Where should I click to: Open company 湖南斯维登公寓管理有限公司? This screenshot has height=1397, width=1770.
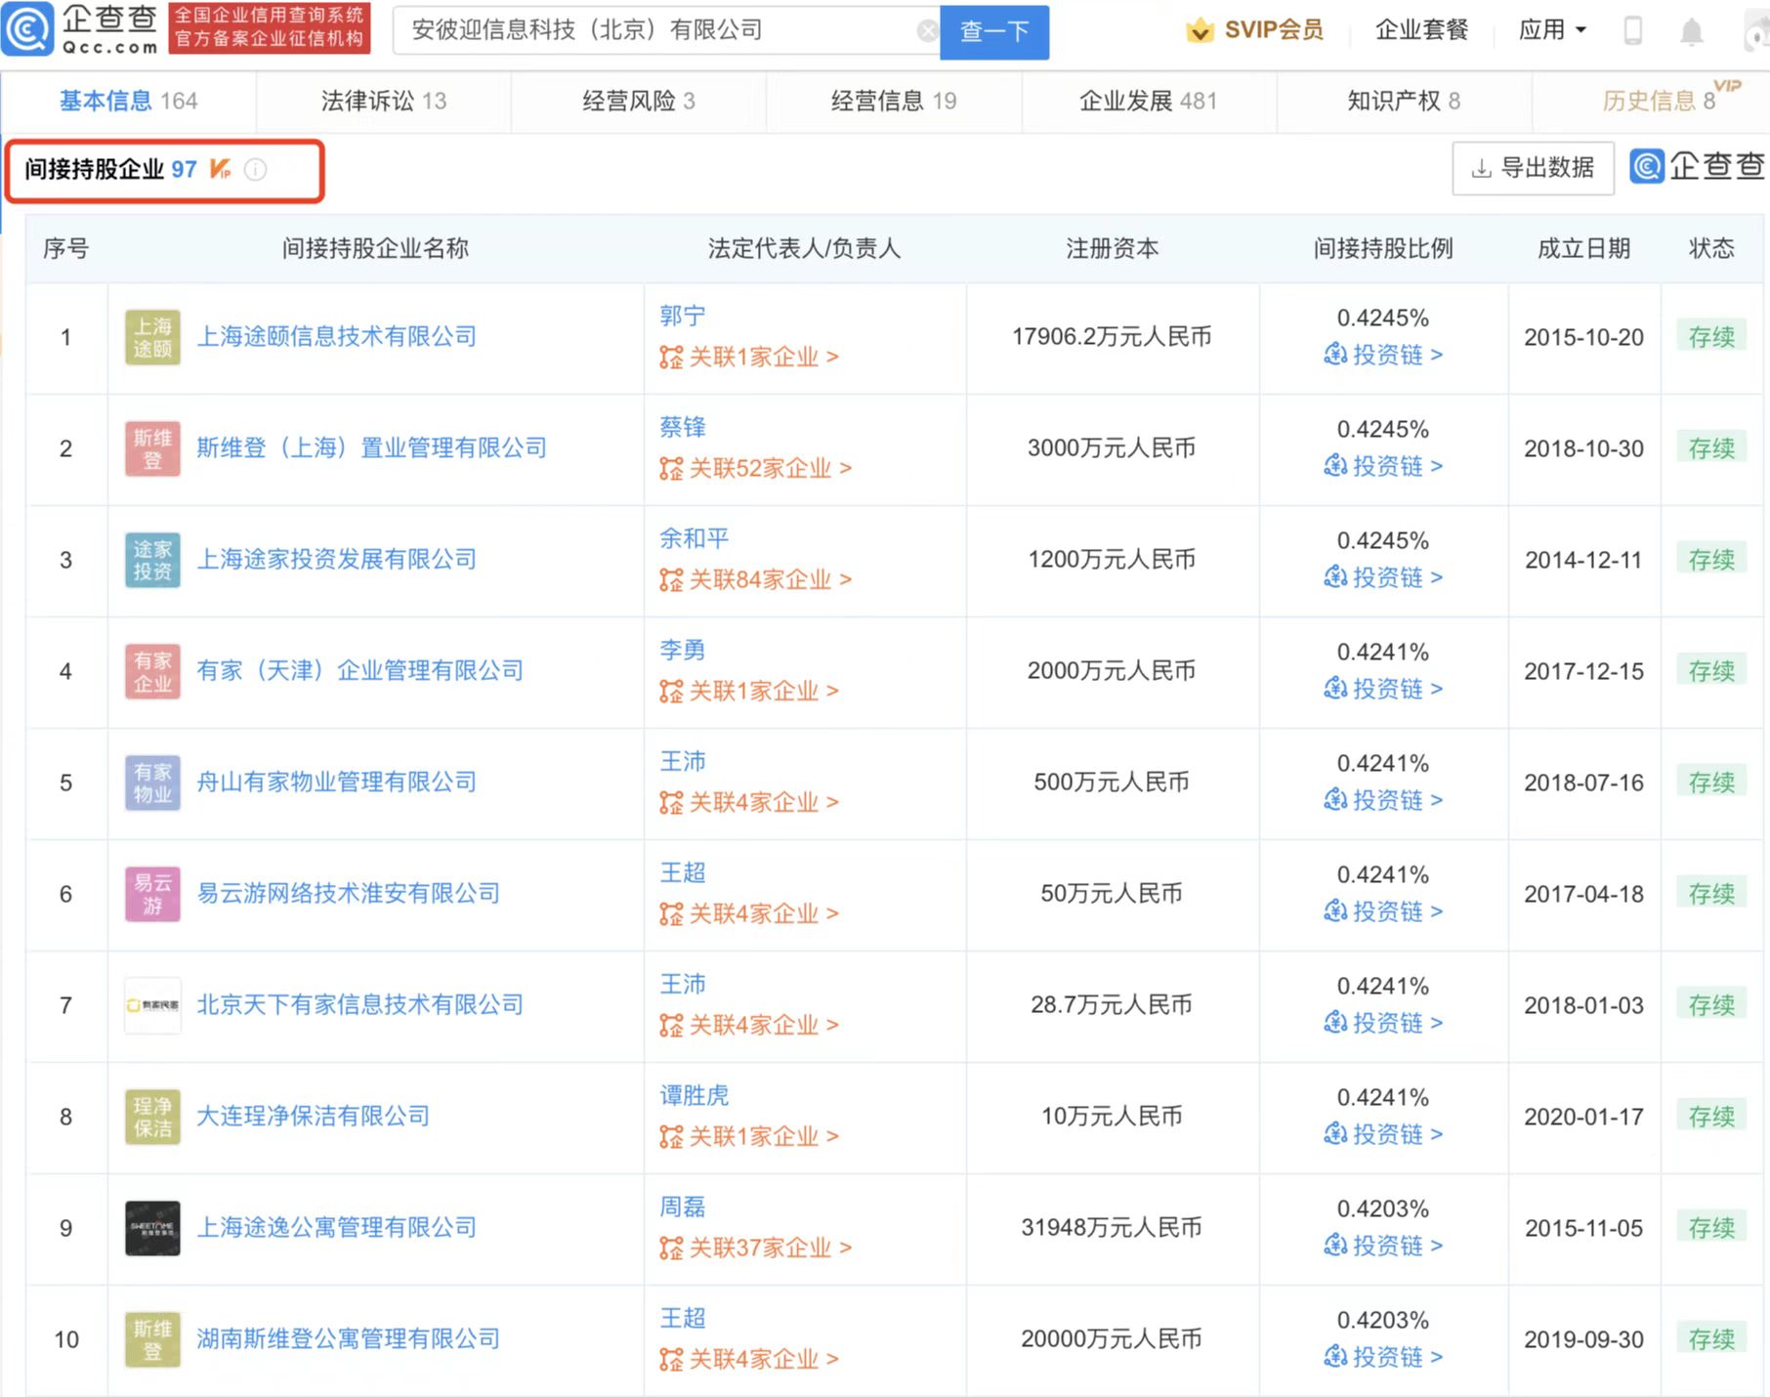click(x=349, y=1339)
